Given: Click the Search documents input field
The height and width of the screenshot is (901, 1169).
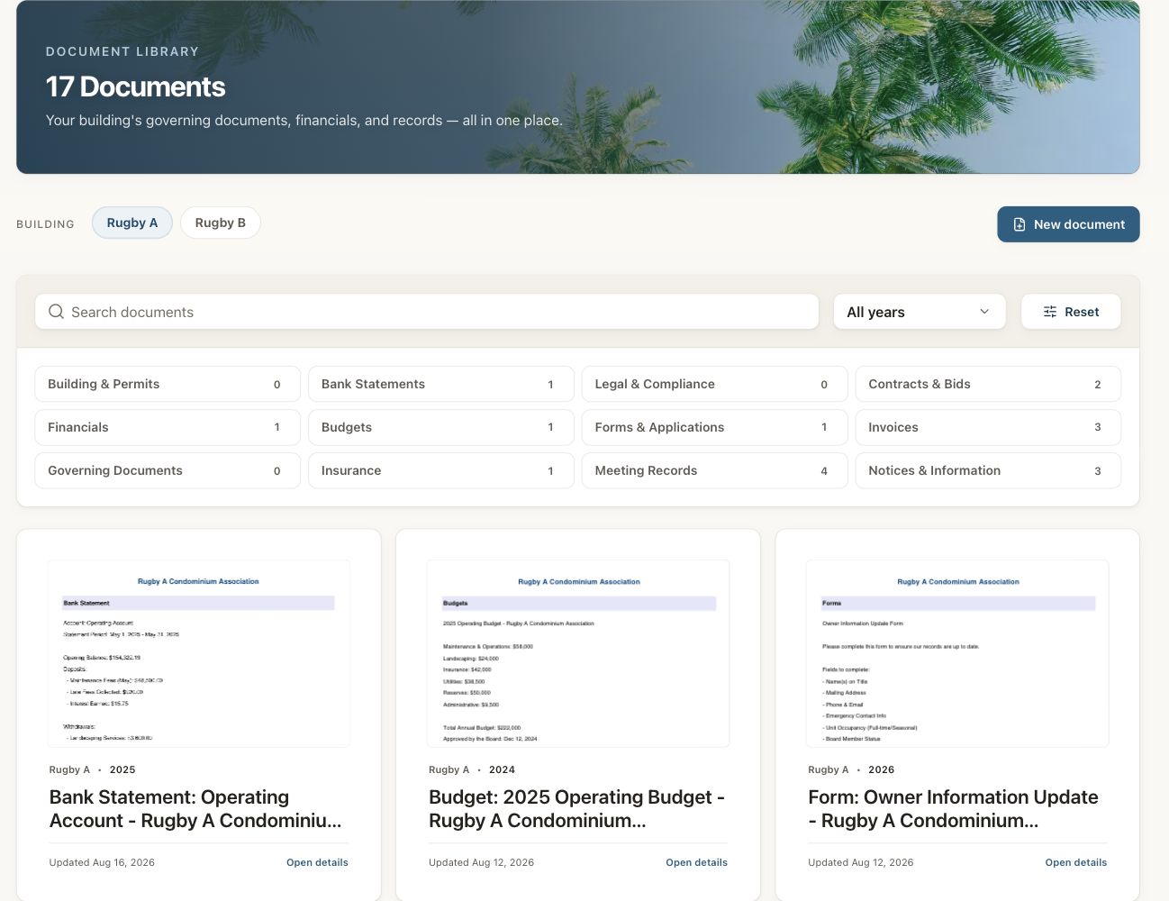Looking at the screenshot, I should click(427, 312).
